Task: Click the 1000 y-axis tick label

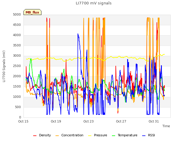Action: point(17,97)
